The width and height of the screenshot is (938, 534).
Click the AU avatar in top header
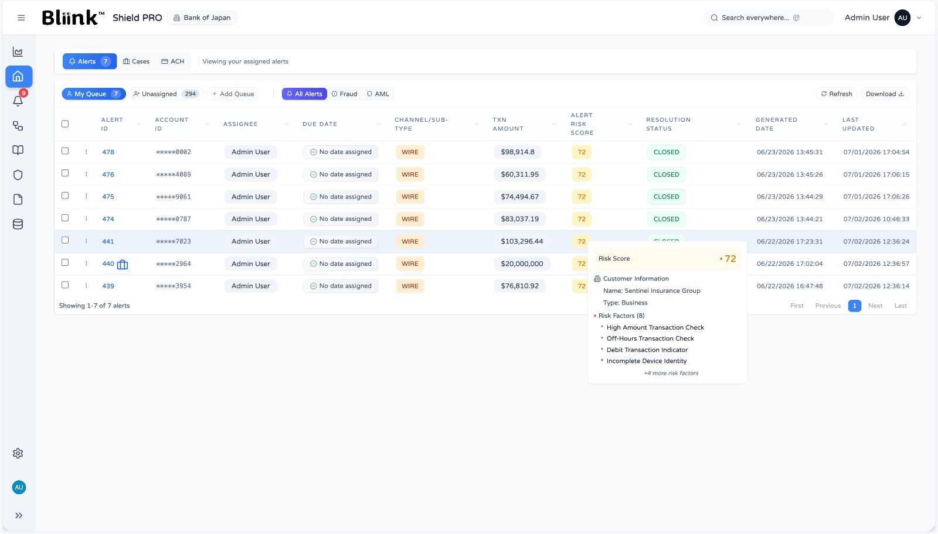coord(902,18)
